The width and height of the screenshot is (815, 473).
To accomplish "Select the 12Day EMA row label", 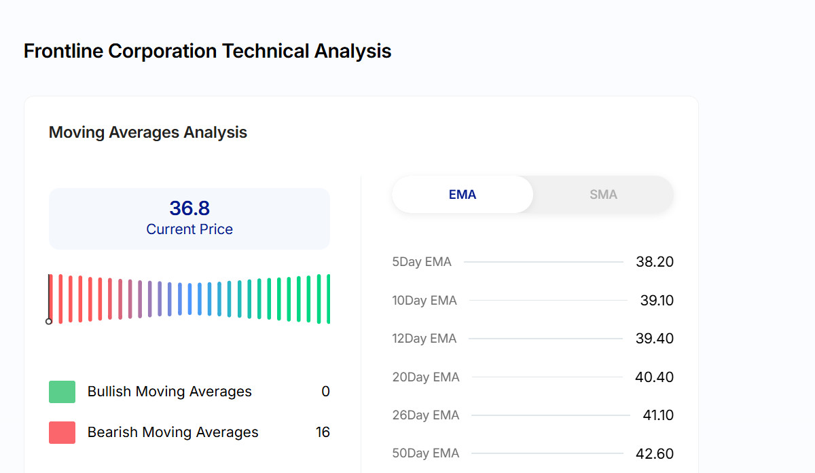I will point(424,339).
